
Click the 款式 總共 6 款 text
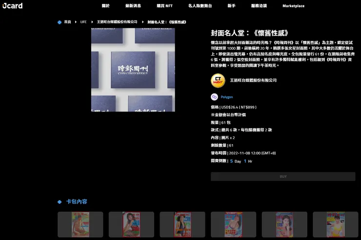(x=241, y=130)
